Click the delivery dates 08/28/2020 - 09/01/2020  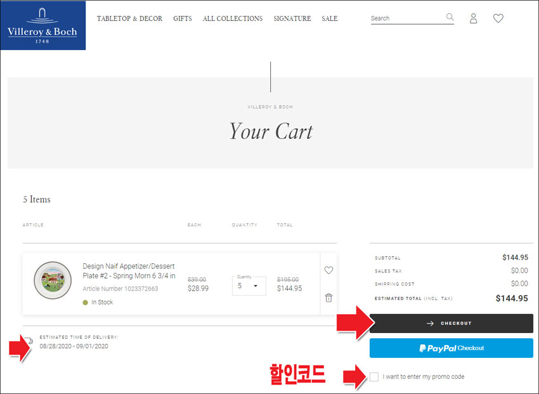pyautogui.click(x=74, y=346)
